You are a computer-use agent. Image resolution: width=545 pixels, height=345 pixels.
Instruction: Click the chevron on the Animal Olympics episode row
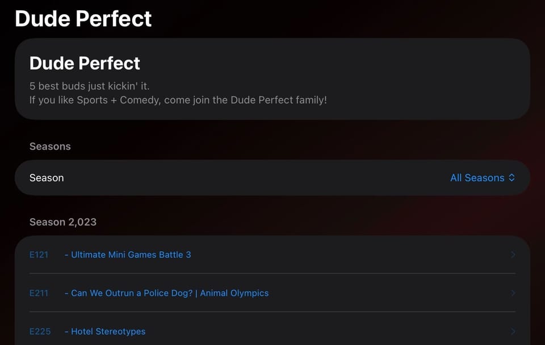tap(513, 293)
